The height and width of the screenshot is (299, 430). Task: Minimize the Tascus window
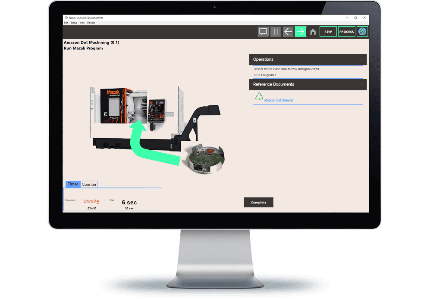[347, 18]
